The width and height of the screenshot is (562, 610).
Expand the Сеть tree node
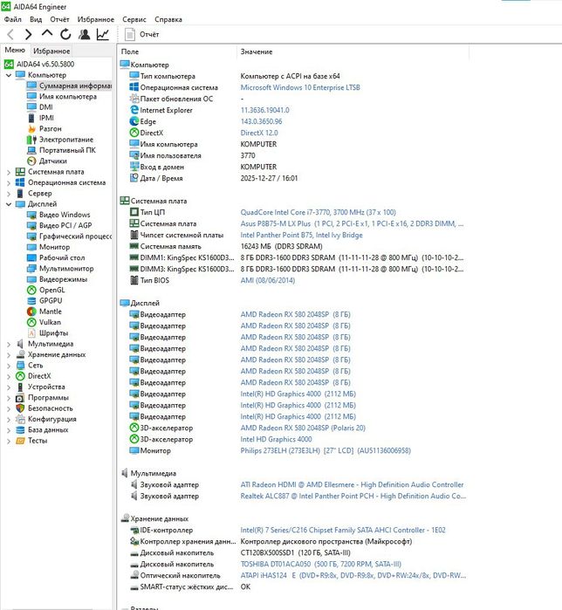pos(9,366)
